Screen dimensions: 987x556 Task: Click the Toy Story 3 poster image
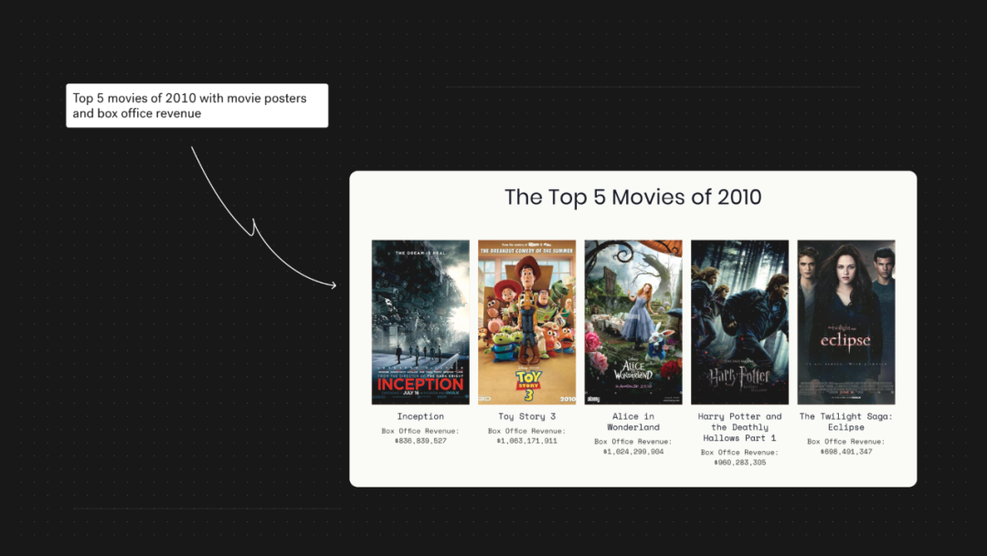click(526, 322)
